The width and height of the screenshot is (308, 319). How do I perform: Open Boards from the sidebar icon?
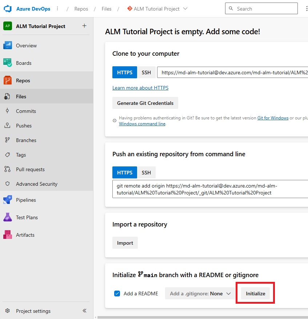pyautogui.click(x=8, y=63)
